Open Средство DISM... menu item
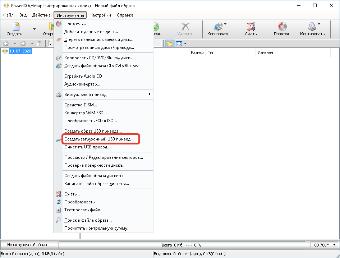Screen dimensions: 340x258 104,105
